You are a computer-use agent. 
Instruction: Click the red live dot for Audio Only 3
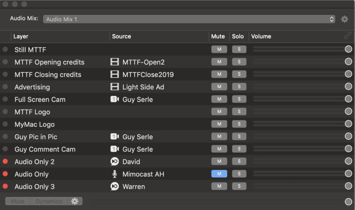[x=5, y=186]
